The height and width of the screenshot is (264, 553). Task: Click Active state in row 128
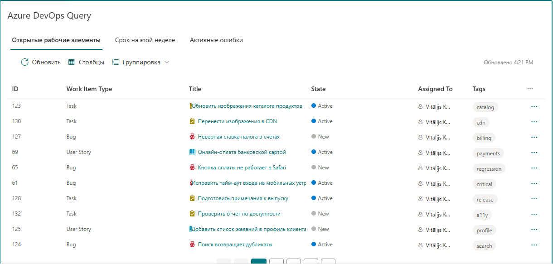click(322, 198)
